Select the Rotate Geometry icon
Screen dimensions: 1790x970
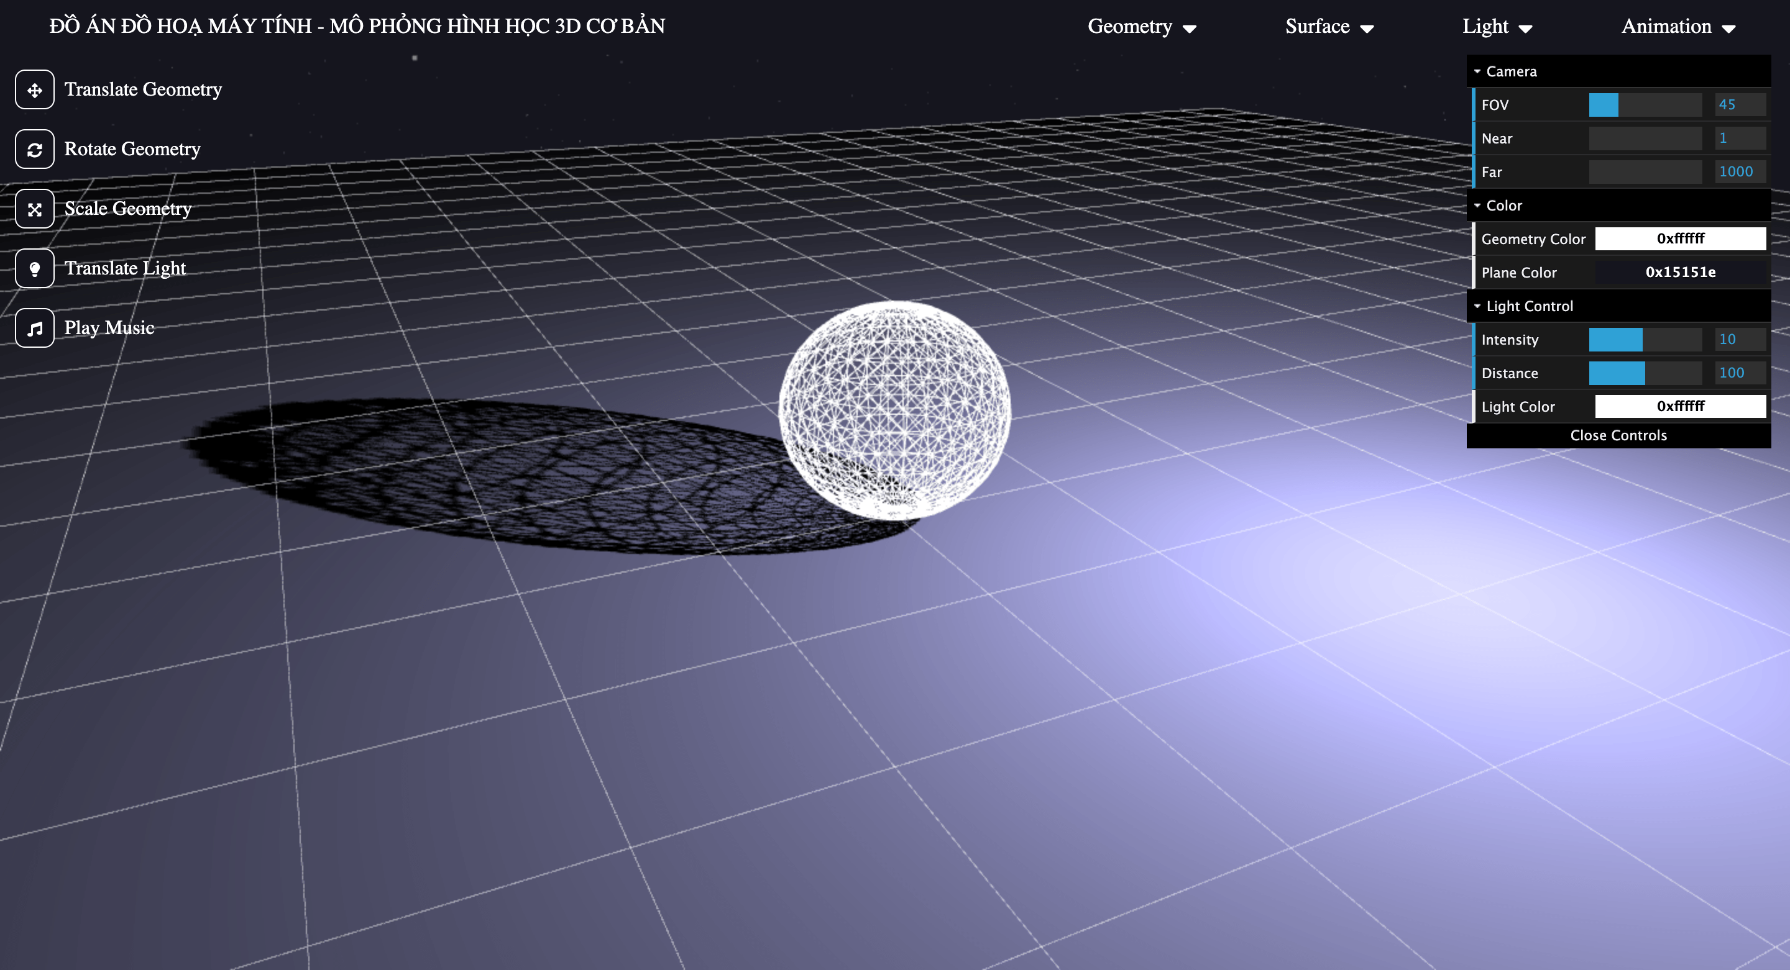[x=34, y=148]
